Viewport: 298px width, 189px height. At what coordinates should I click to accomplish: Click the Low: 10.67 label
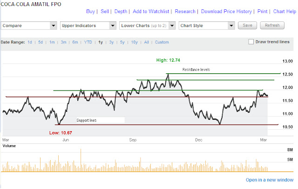point(61,133)
